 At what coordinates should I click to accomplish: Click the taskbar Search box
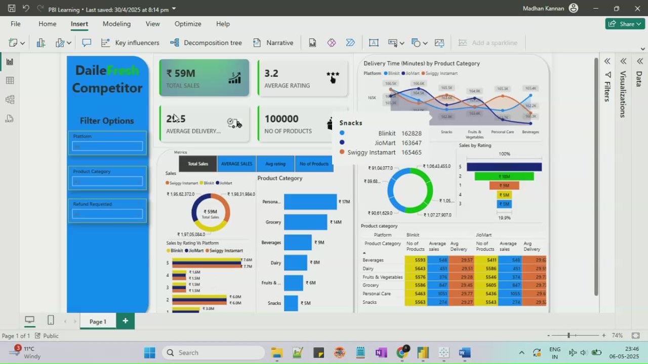click(x=213, y=353)
